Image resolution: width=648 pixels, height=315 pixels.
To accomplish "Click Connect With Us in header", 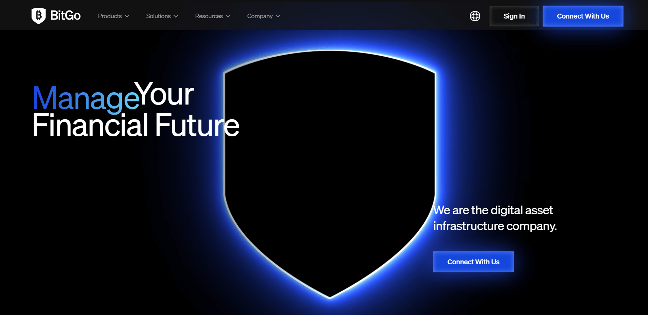I will [x=583, y=16].
